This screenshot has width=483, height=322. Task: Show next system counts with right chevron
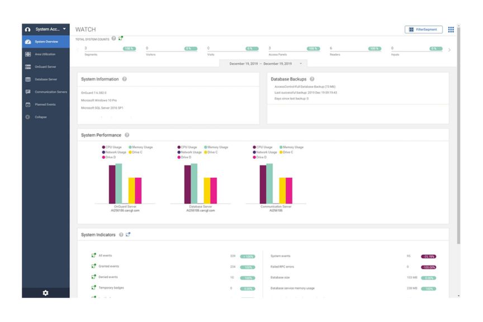tap(449, 50)
